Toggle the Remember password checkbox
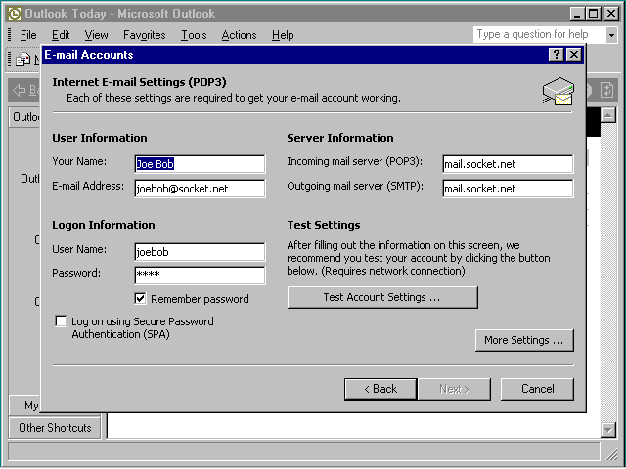 (x=141, y=299)
